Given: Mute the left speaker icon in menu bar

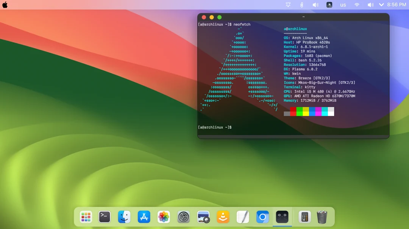Looking at the screenshot, I should [315, 5].
